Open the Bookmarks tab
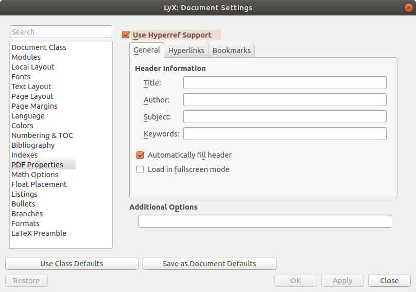The width and height of the screenshot is (416, 292). point(231,50)
